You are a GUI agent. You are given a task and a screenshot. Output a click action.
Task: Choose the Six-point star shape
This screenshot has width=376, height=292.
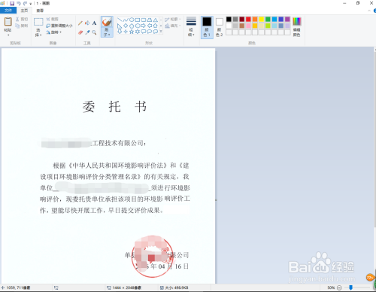point(138,32)
